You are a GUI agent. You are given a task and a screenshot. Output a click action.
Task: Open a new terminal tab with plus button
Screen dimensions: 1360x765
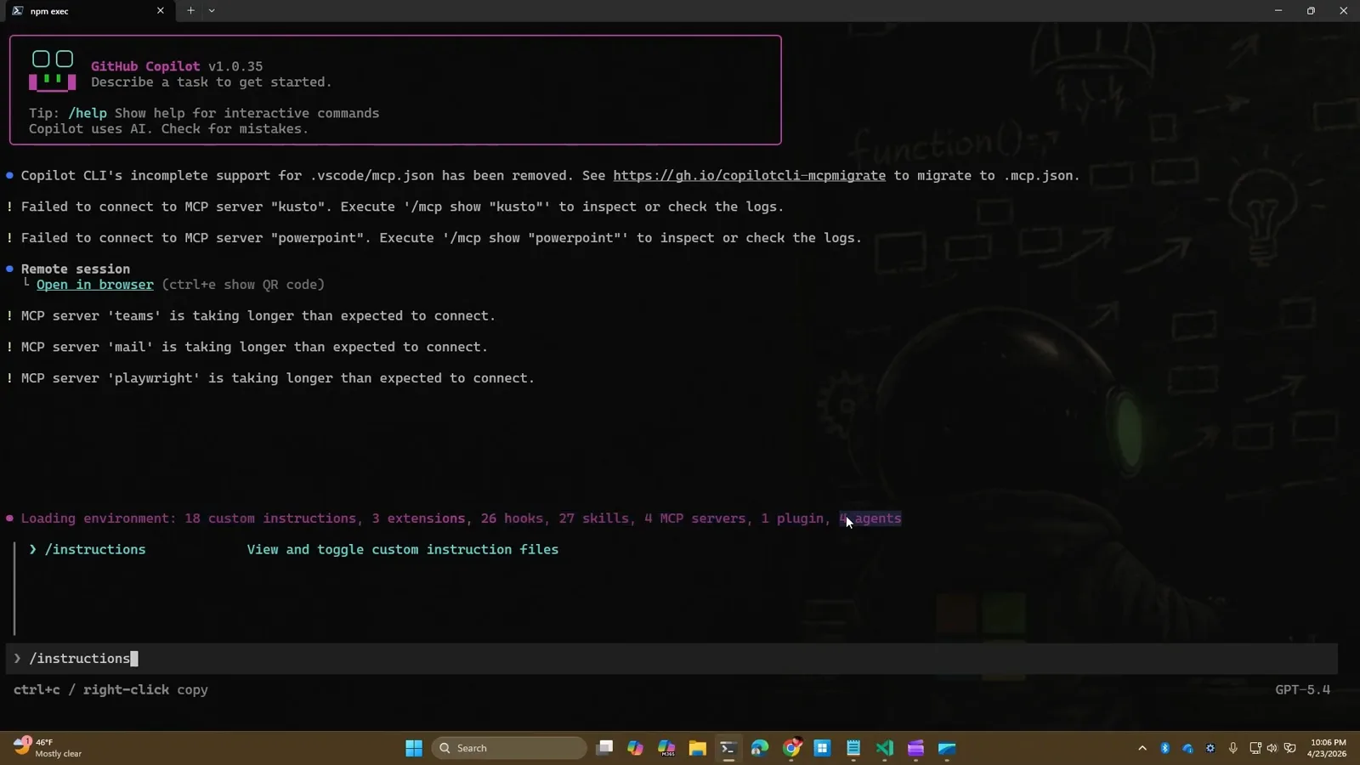190,11
